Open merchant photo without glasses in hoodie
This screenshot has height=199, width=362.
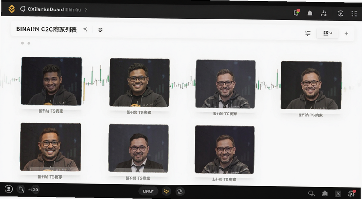(x=52, y=81)
